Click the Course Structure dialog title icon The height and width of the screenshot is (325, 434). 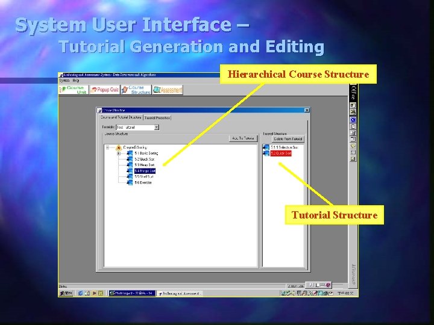point(99,110)
